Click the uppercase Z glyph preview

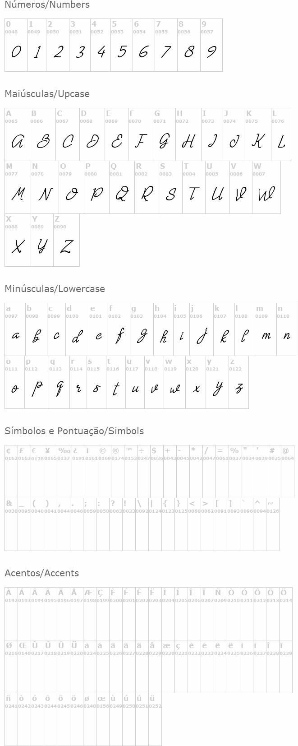click(x=66, y=246)
